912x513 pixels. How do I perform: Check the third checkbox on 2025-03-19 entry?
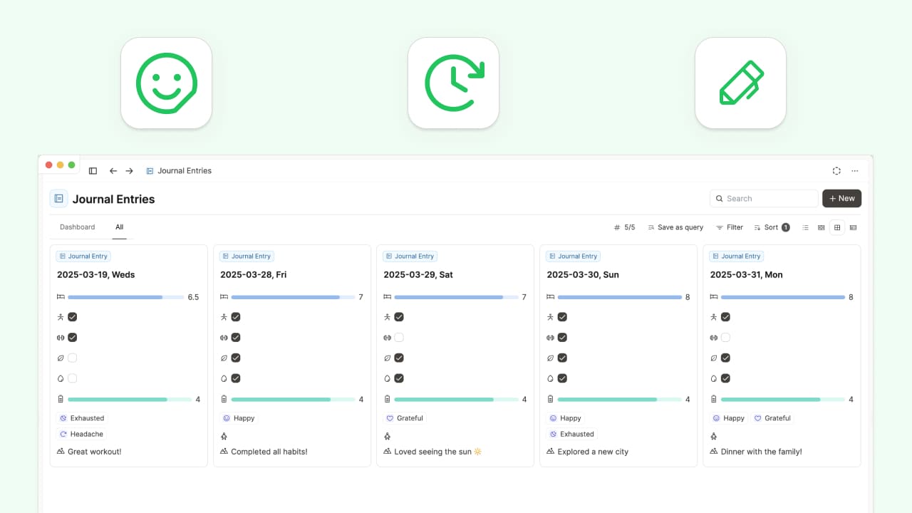(x=72, y=358)
